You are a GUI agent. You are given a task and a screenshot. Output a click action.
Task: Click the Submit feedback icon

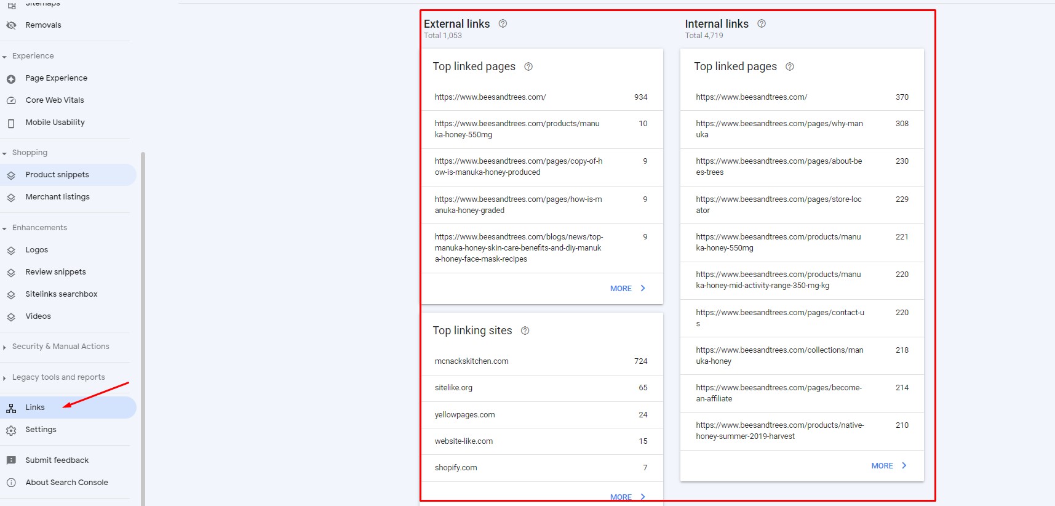[x=11, y=460]
